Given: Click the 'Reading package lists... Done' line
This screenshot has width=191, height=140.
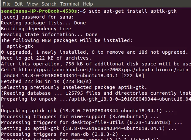Looking at the screenshot, I should tap(43, 23).
